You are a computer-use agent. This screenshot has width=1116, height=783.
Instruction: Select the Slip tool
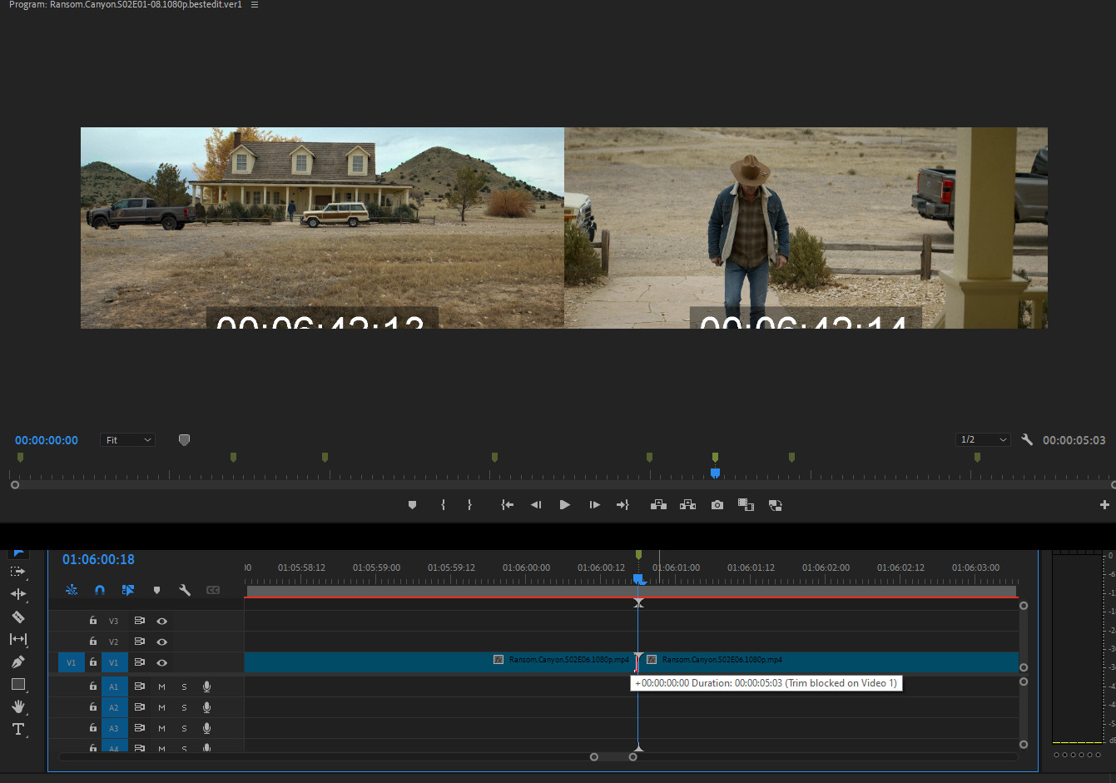point(17,639)
